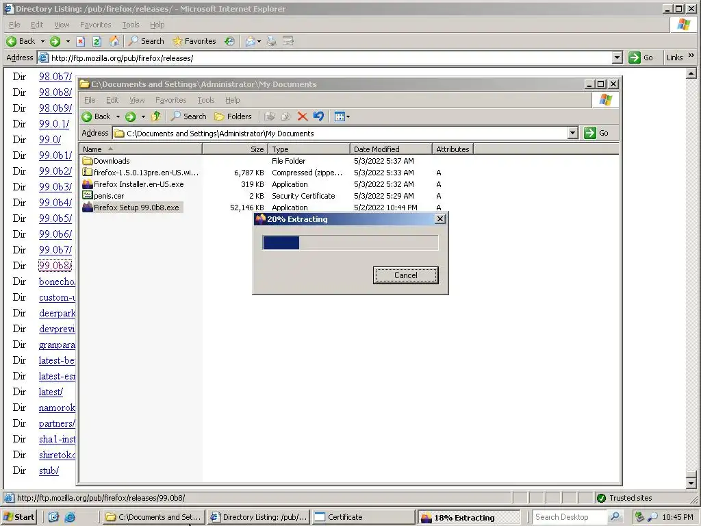Open the Mail dropdown arrow in Internet Explorer
The height and width of the screenshot is (526, 701).
click(x=259, y=41)
